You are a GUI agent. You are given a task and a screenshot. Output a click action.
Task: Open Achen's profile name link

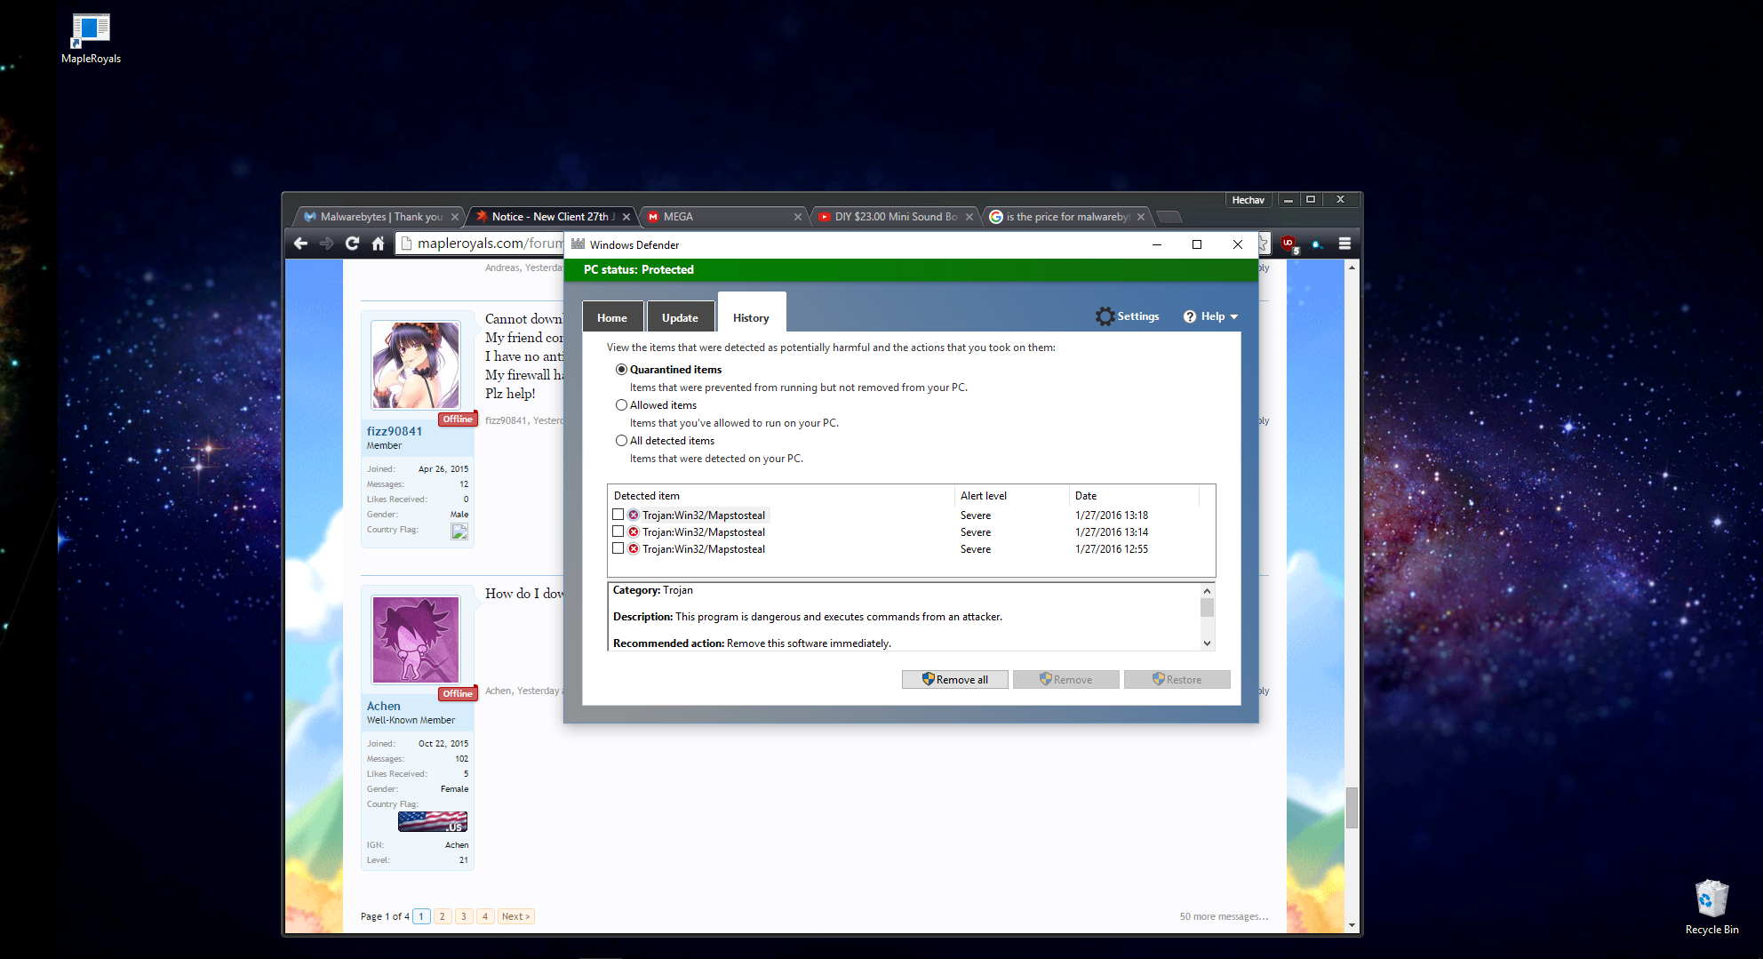click(x=384, y=706)
